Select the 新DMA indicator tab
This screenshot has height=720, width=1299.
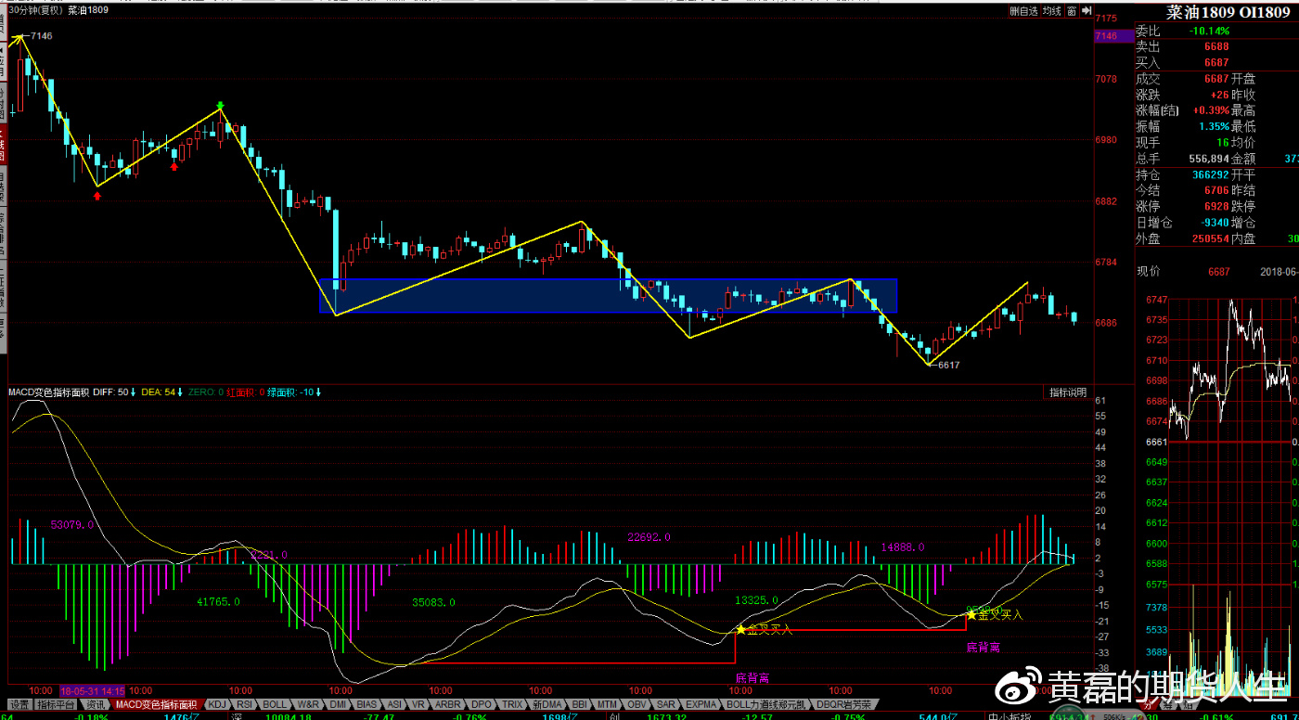547,704
